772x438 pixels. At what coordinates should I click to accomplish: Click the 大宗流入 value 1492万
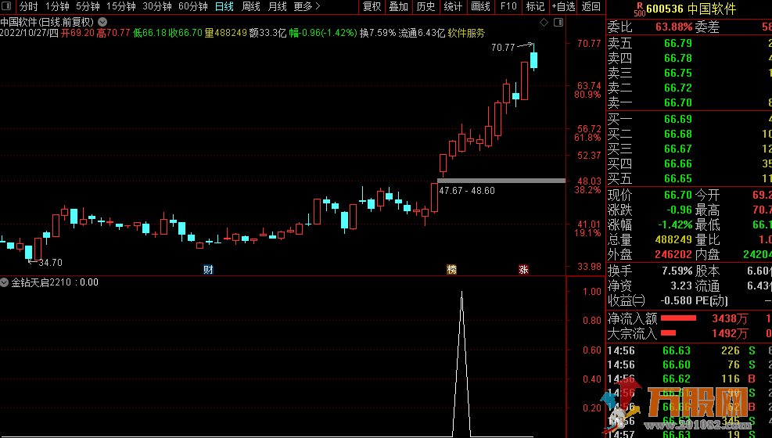point(730,334)
